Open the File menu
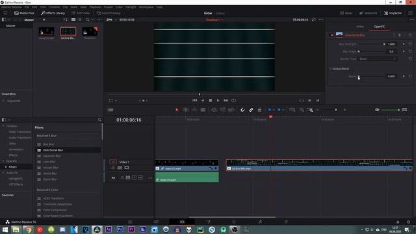416x234 pixels. (x=27, y=7)
